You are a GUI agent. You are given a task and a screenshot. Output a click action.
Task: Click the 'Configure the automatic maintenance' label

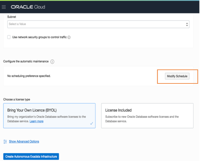coord(26,61)
